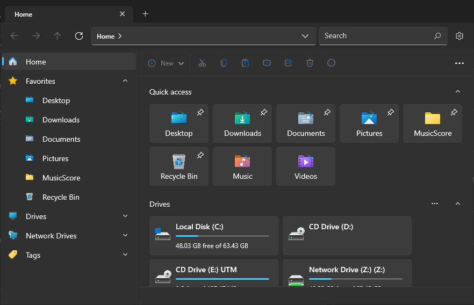
Task: Select the MusicScore folder card
Action: coord(433,124)
